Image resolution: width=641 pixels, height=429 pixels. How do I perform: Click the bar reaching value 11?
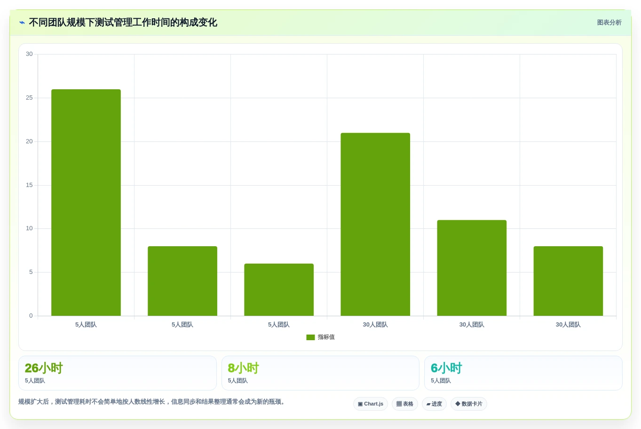[x=472, y=268]
